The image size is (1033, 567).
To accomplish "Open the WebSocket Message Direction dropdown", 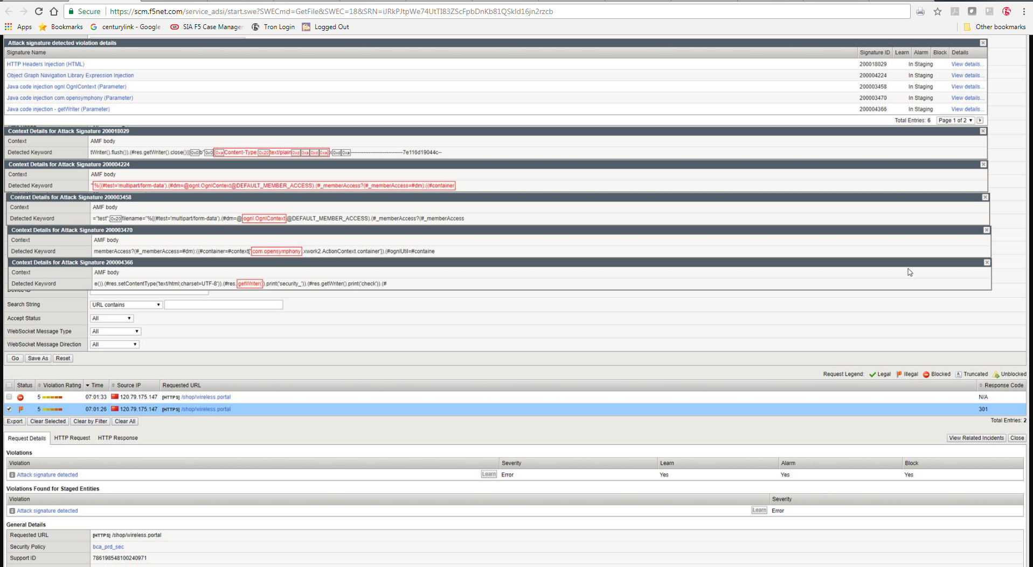I will (115, 344).
